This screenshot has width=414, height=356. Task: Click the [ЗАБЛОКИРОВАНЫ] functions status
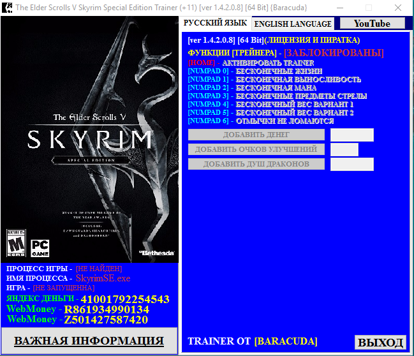point(334,52)
